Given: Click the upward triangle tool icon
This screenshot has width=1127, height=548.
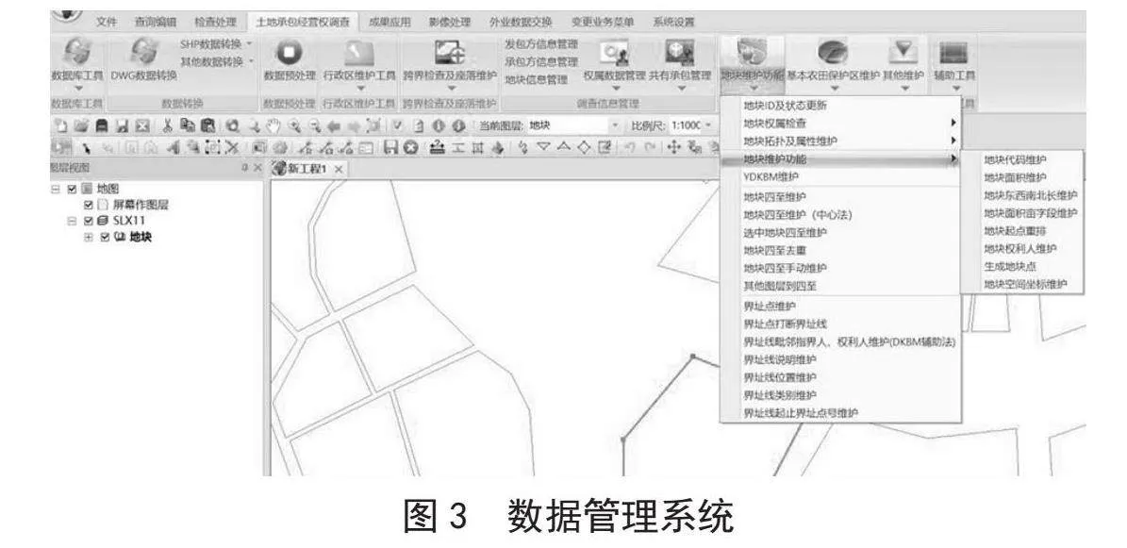Looking at the screenshot, I should click(564, 147).
